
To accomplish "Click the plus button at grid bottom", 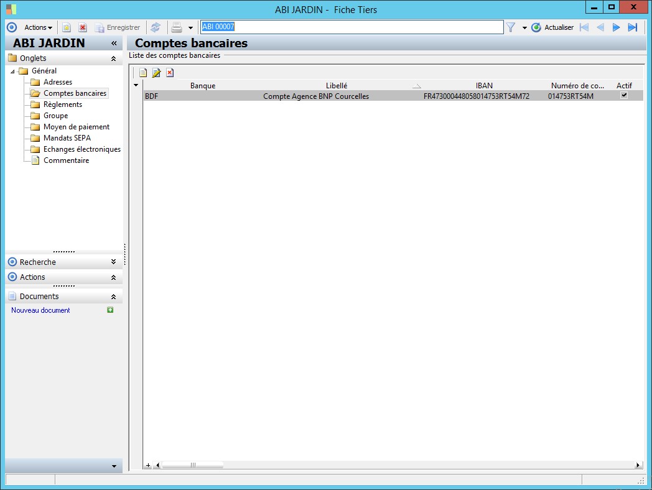I will (x=148, y=465).
